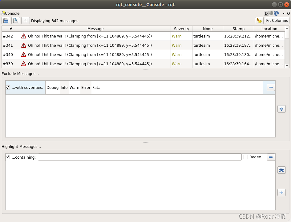
Task: Sort by the Severity column header
Action: point(181,29)
